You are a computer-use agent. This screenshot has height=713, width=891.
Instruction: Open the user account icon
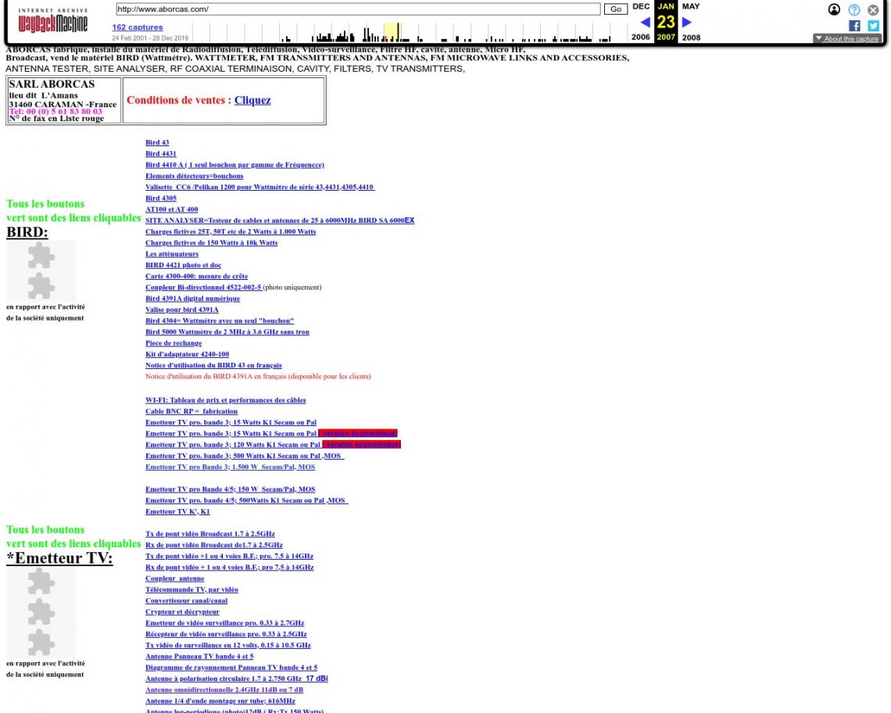[834, 9]
